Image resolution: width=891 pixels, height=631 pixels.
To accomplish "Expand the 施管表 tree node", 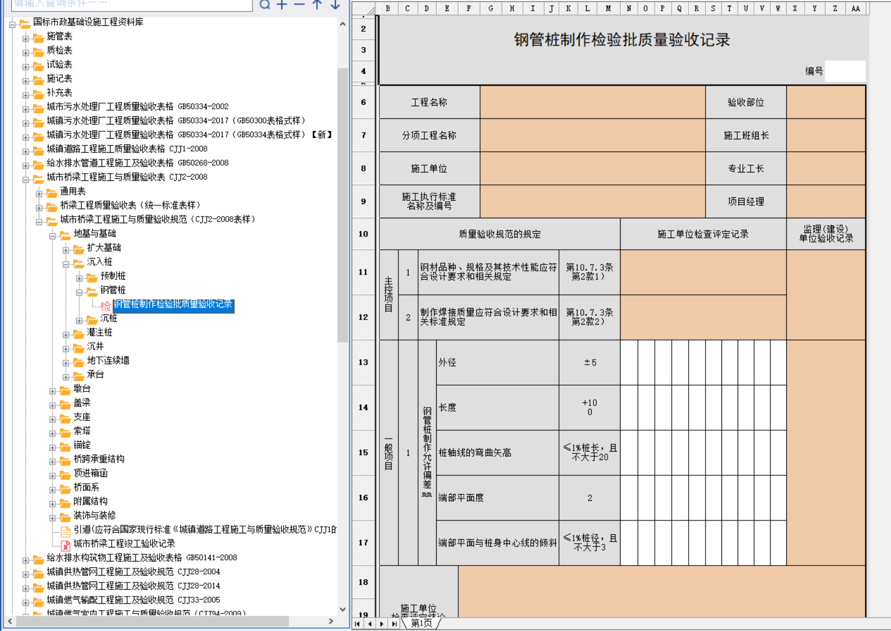I will click(x=25, y=38).
